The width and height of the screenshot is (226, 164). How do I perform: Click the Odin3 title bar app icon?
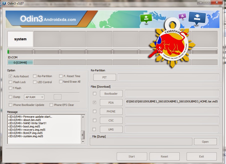pos(4,3)
